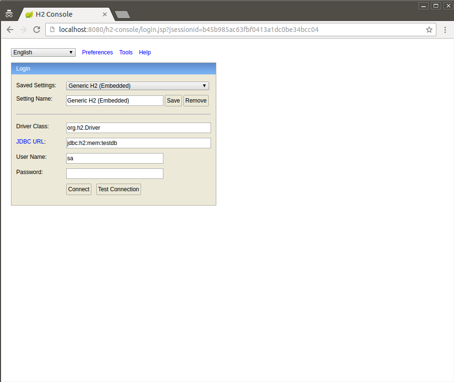Select the H2 Console tab
Screen dimensions: 454x382
click(67, 14)
